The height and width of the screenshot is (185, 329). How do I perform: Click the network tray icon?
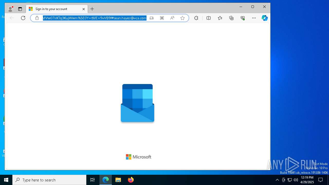point(290,180)
